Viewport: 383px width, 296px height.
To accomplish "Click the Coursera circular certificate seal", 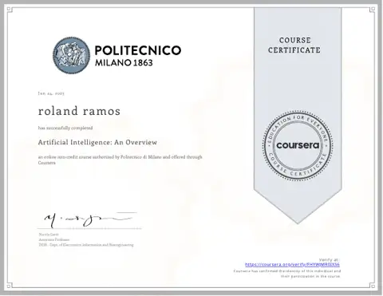I will coord(298,146).
